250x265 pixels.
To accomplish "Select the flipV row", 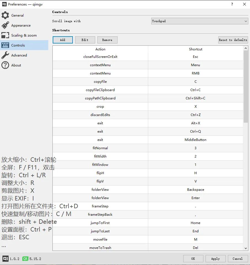I will [148, 181].
